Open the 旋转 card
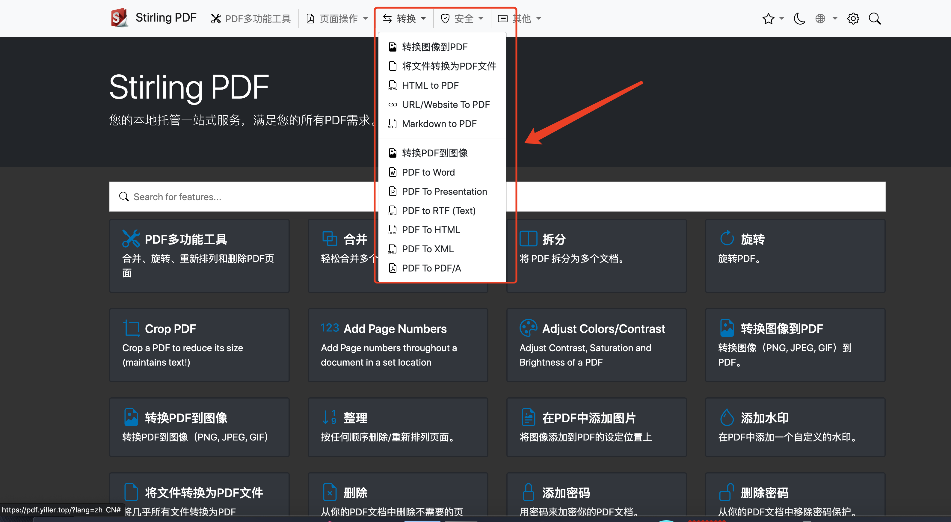 [x=795, y=256]
